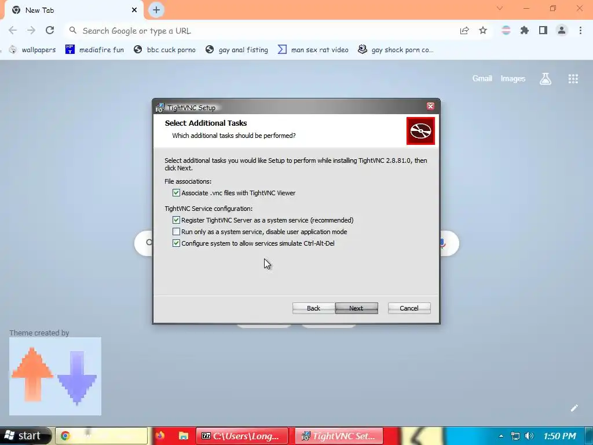
Task: Check 'Run only as a system service' option
Action: pyautogui.click(x=176, y=232)
